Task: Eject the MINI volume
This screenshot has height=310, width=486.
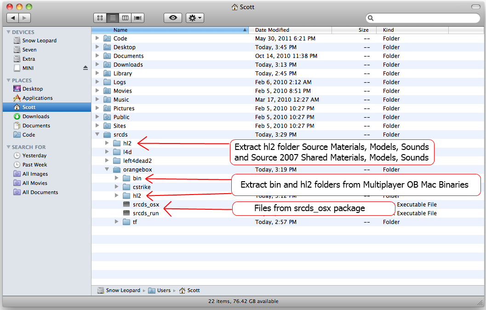Action: (x=86, y=68)
